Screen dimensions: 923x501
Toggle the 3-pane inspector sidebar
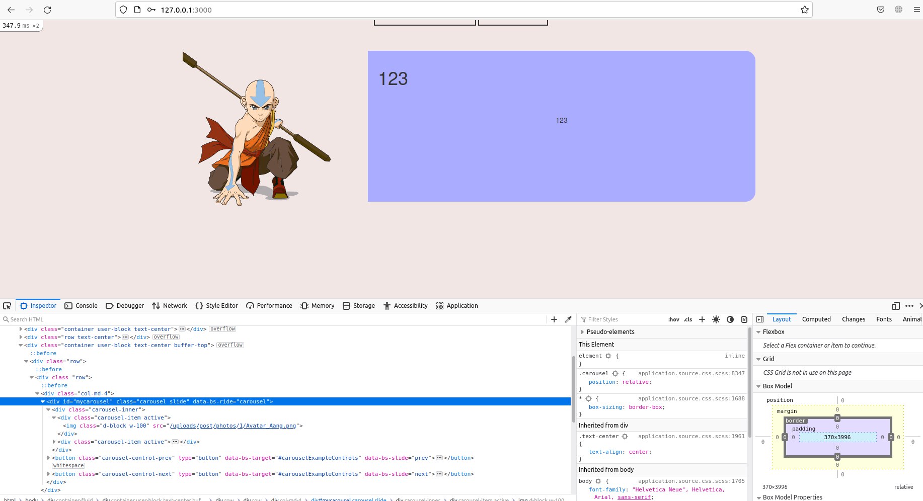760,319
